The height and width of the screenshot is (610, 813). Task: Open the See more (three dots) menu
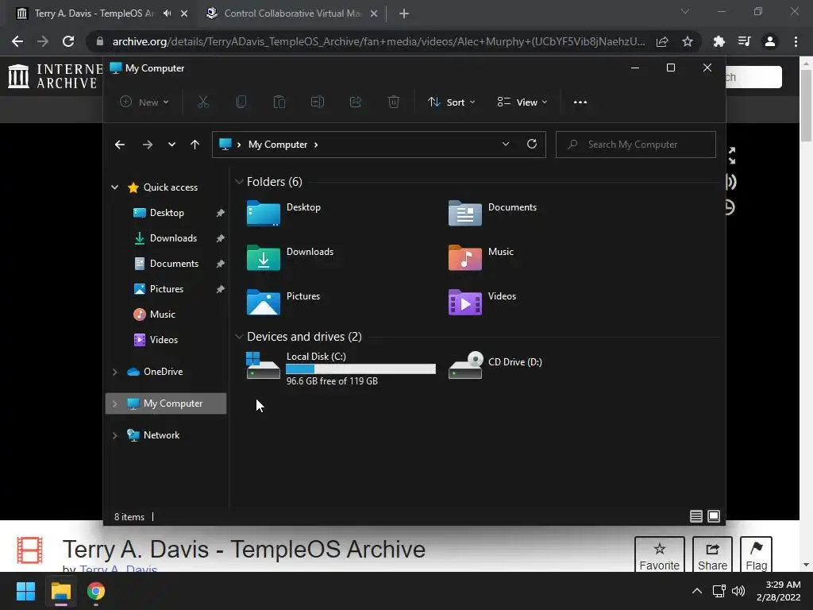click(x=580, y=102)
